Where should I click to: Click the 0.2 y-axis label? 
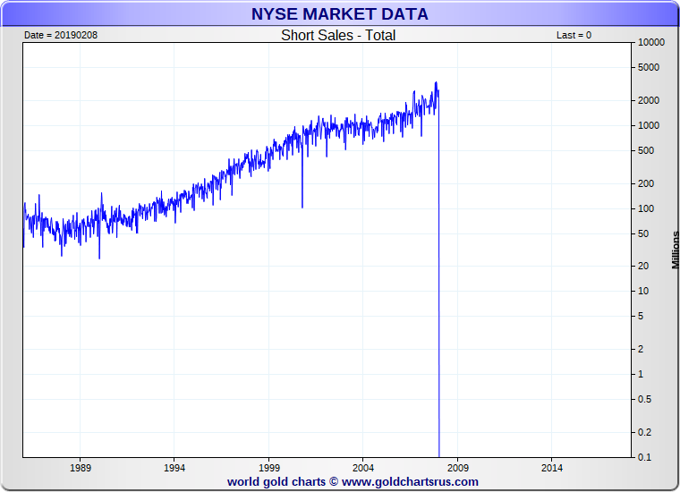(x=644, y=432)
